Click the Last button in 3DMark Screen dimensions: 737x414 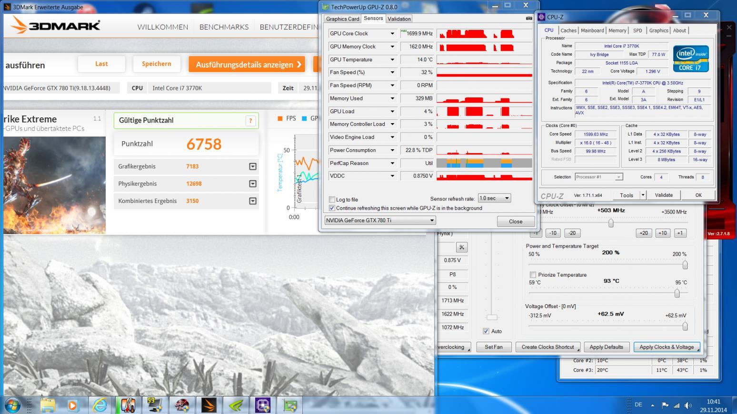click(101, 64)
